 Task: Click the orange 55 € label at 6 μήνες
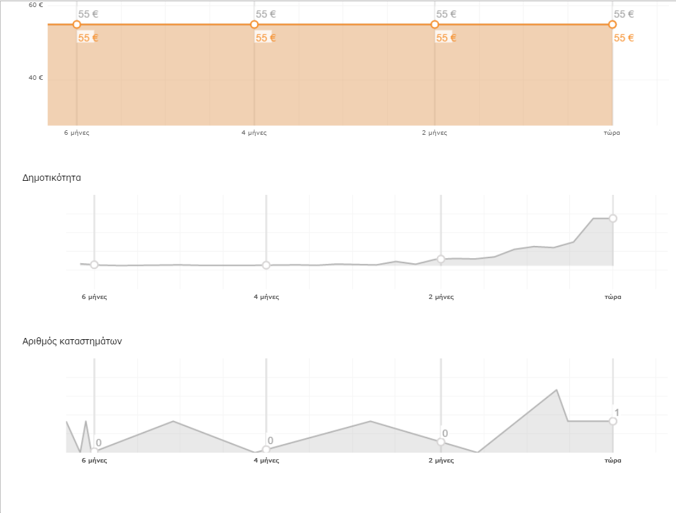click(x=88, y=38)
